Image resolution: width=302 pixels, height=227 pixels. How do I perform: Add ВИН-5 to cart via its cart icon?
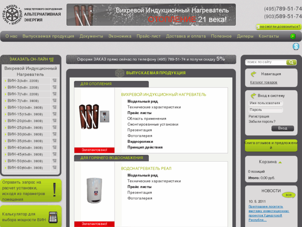coord(54,87)
